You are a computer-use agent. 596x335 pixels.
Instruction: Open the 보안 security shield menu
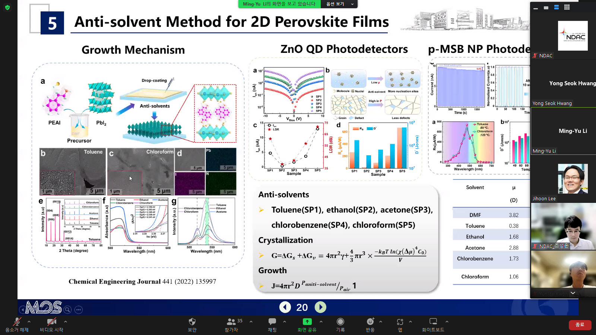(x=192, y=325)
